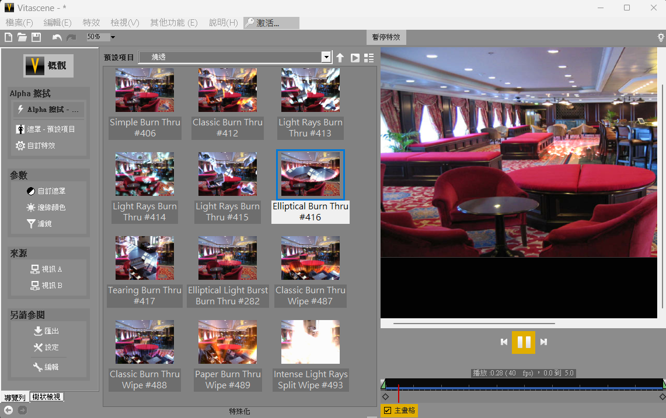Select Light Rays Burn Thru #415 thumbnail
The width and height of the screenshot is (666, 418).
pyautogui.click(x=228, y=174)
